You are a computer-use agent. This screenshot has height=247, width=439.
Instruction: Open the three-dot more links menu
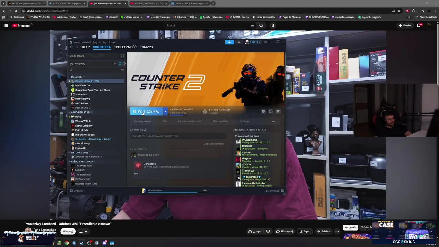coord(273,121)
